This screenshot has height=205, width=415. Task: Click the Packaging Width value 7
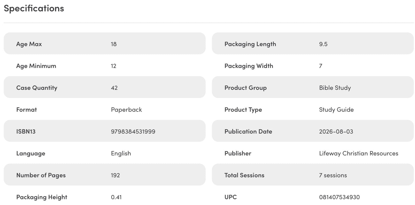321,66
